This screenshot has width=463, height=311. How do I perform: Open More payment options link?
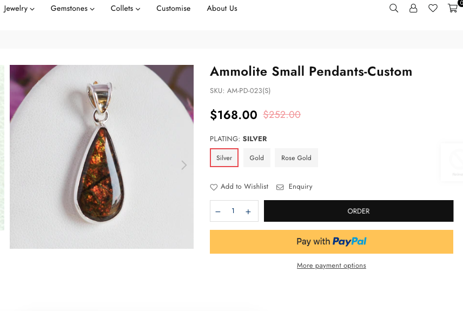tap(331, 266)
